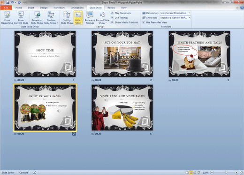Toggle Show Media Controls checkbox
Viewport: 244px width, 175px height.
point(112,23)
